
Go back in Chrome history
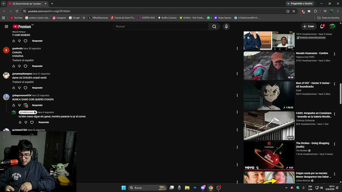[x=4, y=11]
